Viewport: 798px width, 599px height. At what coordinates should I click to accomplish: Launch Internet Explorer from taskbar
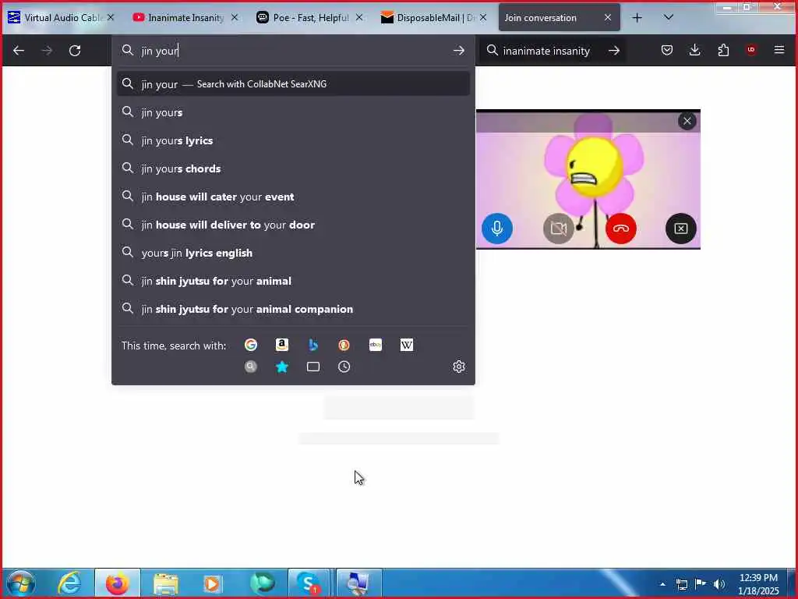(x=69, y=583)
